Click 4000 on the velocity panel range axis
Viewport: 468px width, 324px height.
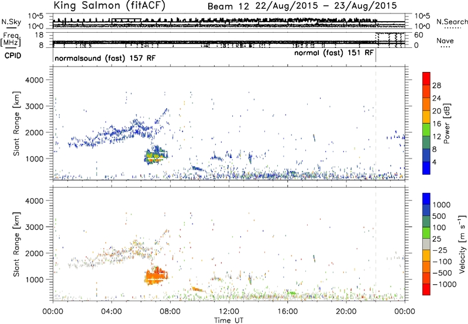(x=34, y=201)
